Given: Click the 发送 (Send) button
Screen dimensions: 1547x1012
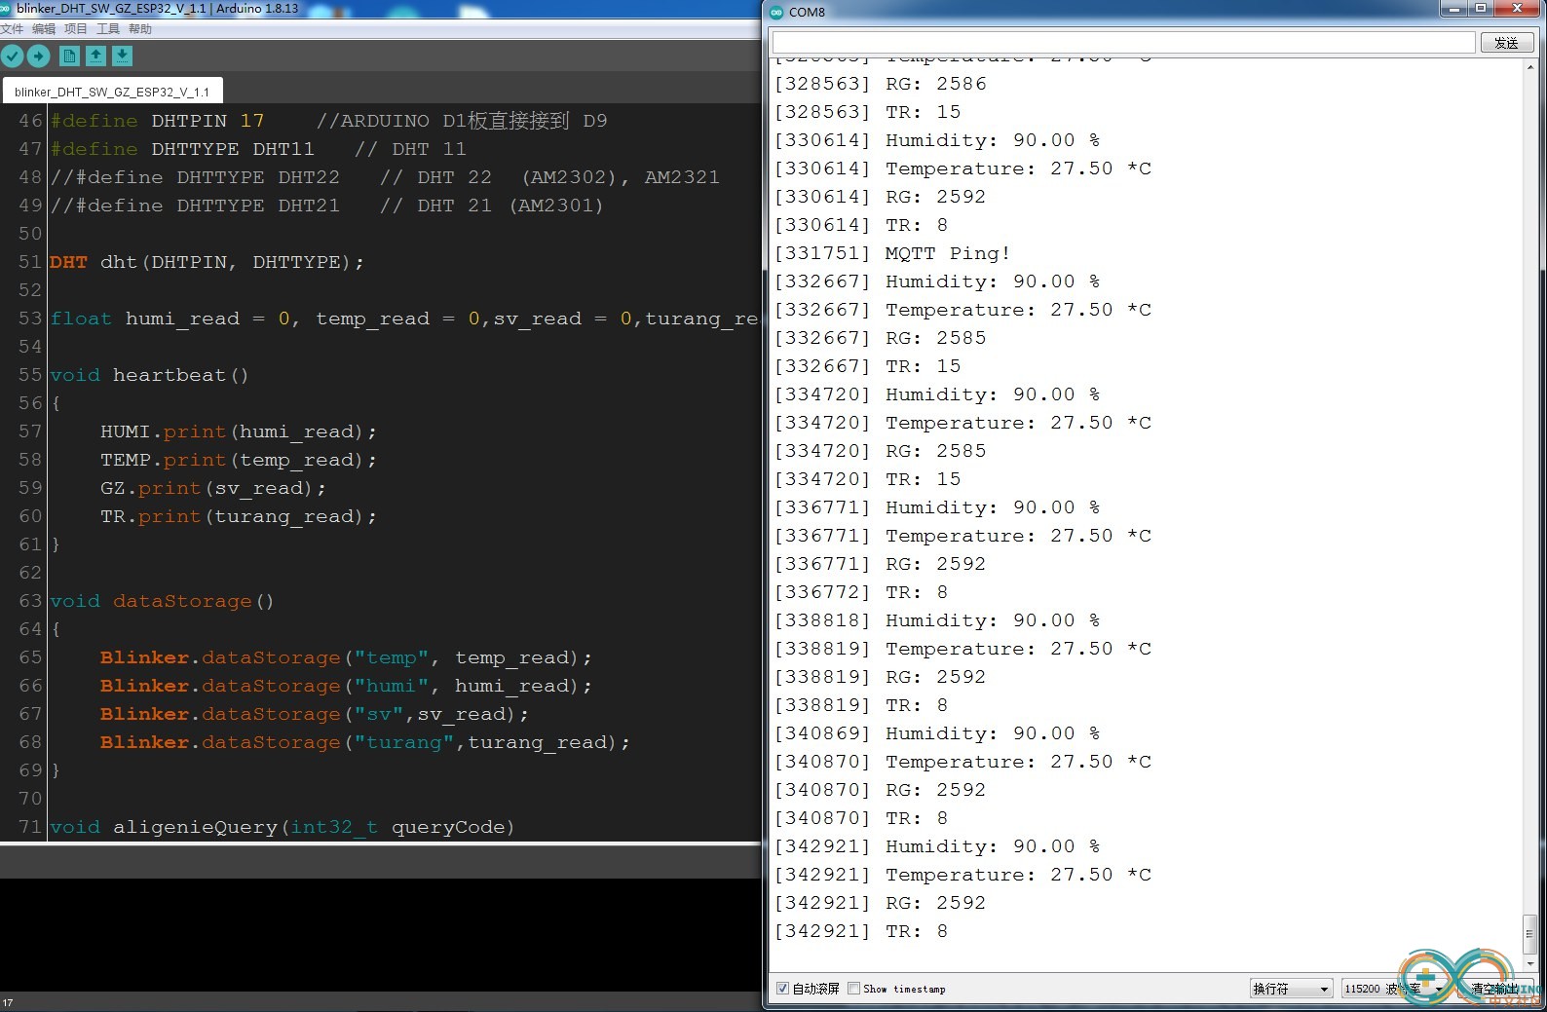Looking at the screenshot, I should (x=1507, y=43).
